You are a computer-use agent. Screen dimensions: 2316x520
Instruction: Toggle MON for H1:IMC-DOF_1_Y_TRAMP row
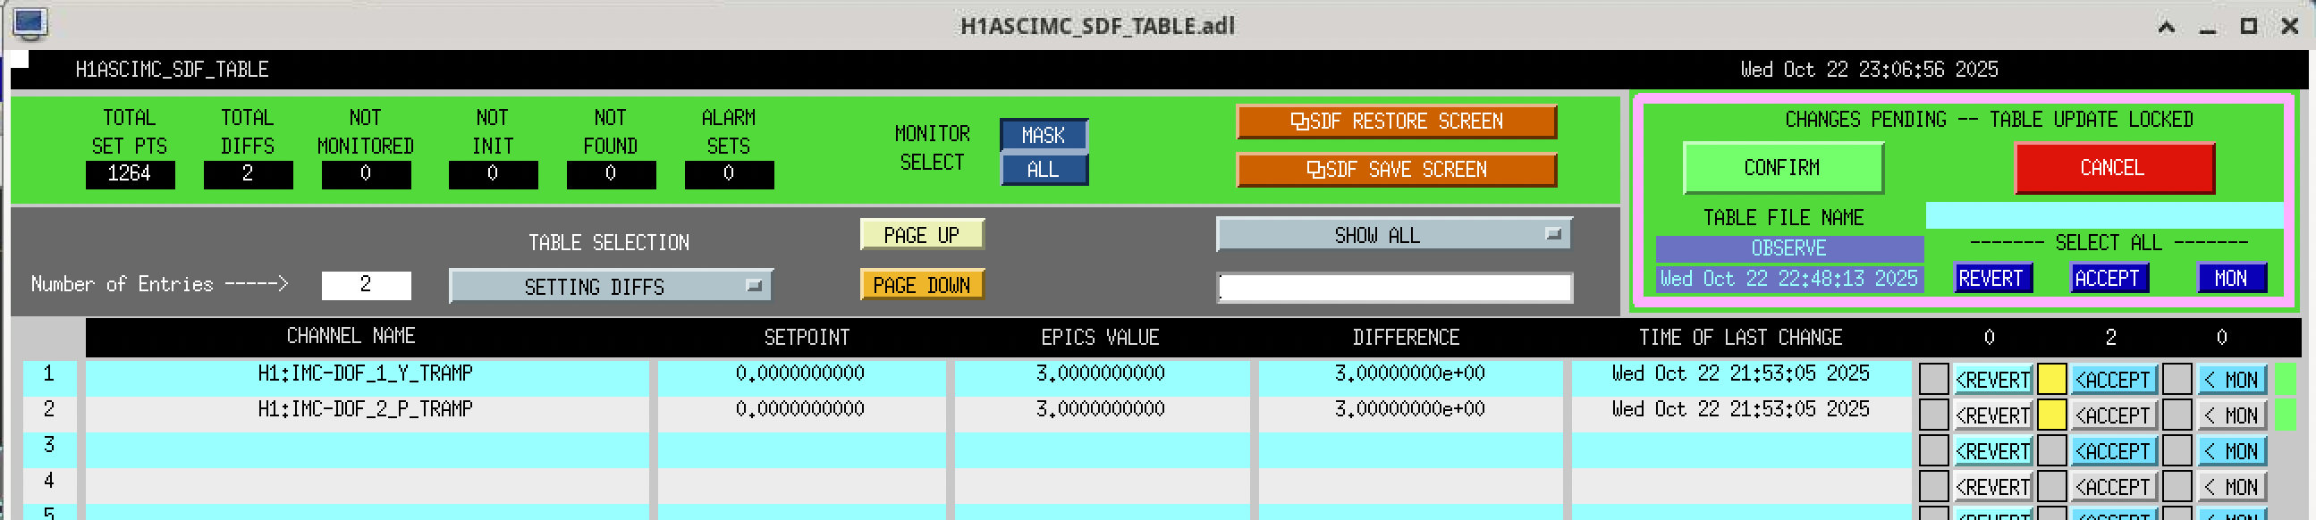click(2231, 380)
